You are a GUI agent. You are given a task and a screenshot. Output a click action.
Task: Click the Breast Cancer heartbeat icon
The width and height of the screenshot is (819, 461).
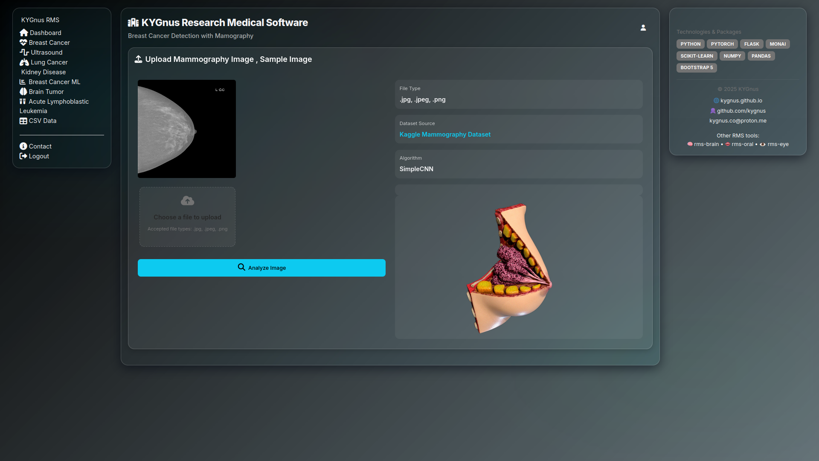click(23, 43)
